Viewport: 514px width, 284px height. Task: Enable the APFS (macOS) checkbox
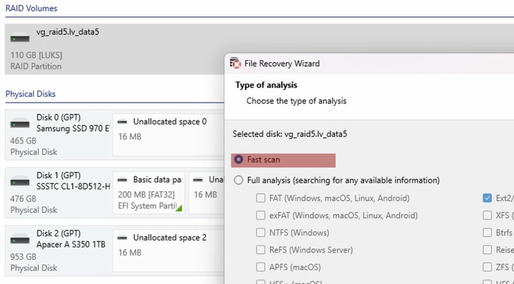click(260, 267)
